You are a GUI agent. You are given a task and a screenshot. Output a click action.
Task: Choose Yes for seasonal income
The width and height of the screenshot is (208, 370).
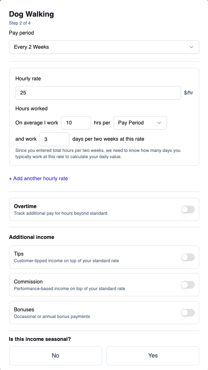click(153, 355)
